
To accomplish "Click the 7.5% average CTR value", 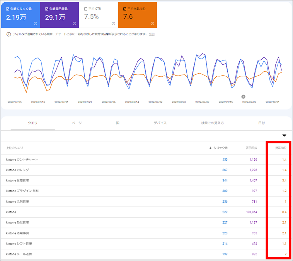I will [x=91, y=17].
